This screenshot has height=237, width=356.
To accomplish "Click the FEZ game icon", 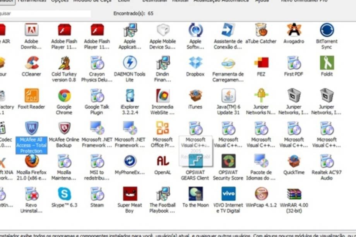I will coord(261,63).
